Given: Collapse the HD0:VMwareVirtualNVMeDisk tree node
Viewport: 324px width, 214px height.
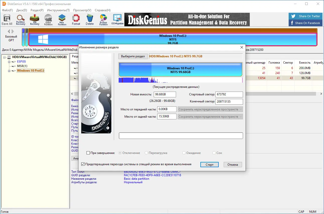Looking at the screenshot, I should (x=5, y=57).
